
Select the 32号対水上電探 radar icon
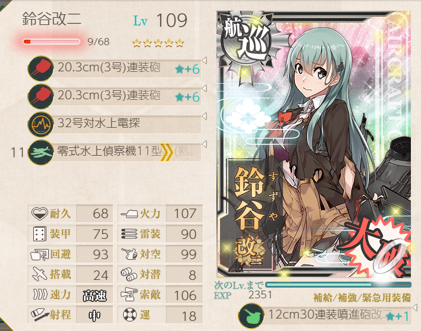pyautogui.click(x=41, y=124)
